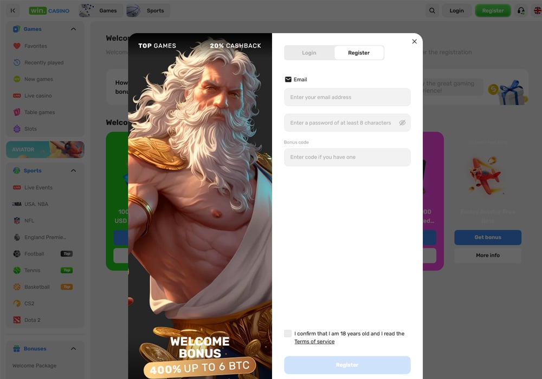Toggle password visibility in registration form
This screenshot has height=379, width=542.
[x=402, y=123]
